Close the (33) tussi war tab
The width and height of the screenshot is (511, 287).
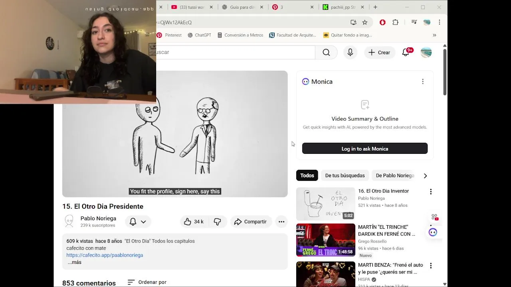(211, 7)
